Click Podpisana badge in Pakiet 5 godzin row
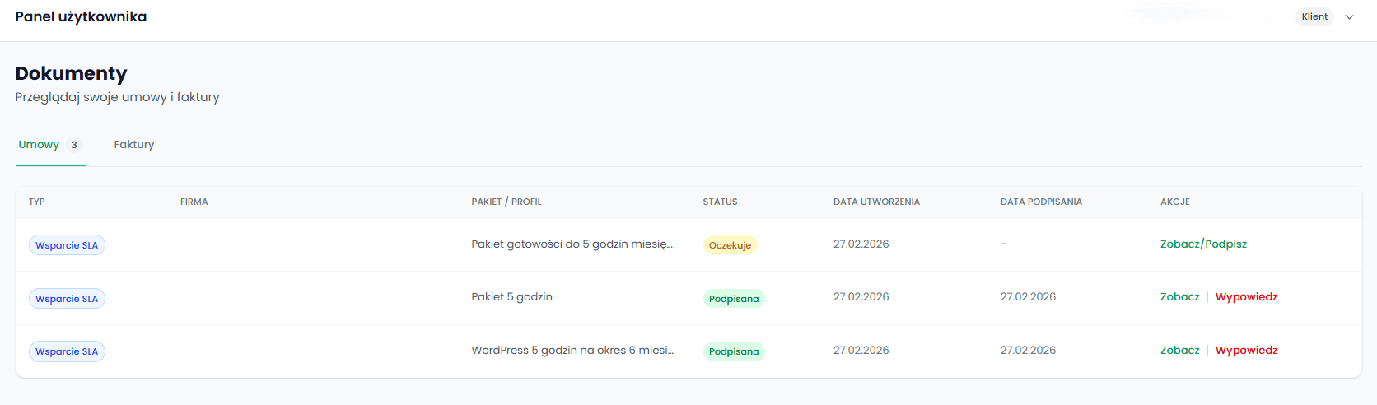Image resolution: width=1377 pixels, height=405 pixels. point(733,299)
